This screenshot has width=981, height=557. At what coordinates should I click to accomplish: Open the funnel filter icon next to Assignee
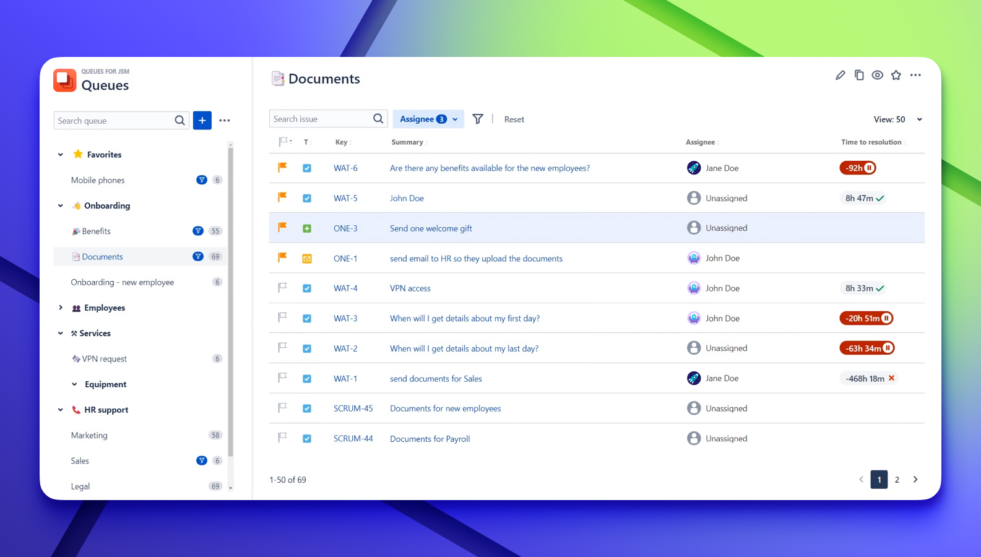click(478, 119)
